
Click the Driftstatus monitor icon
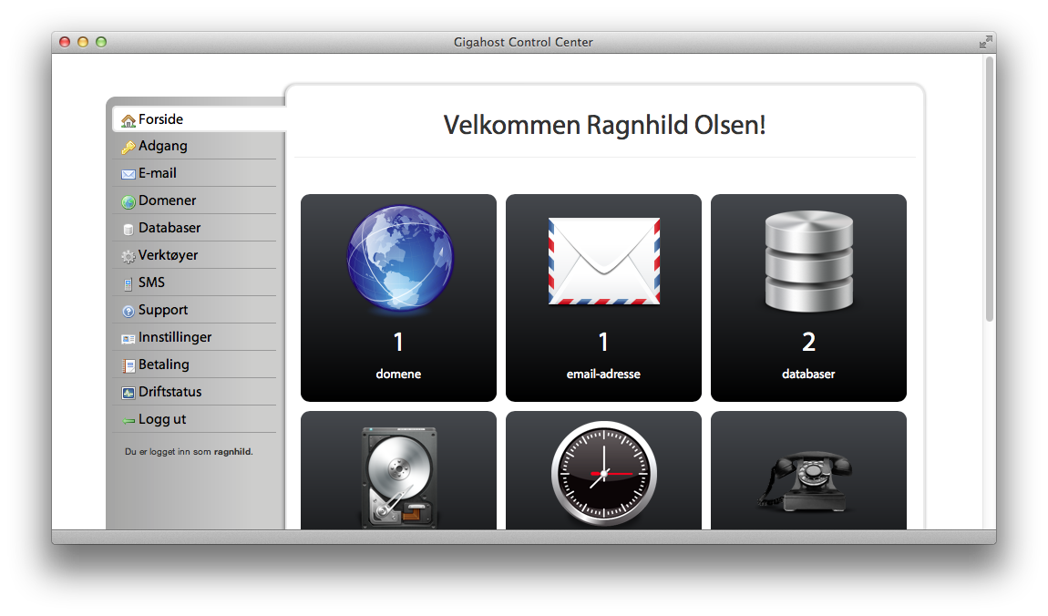[x=128, y=393]
